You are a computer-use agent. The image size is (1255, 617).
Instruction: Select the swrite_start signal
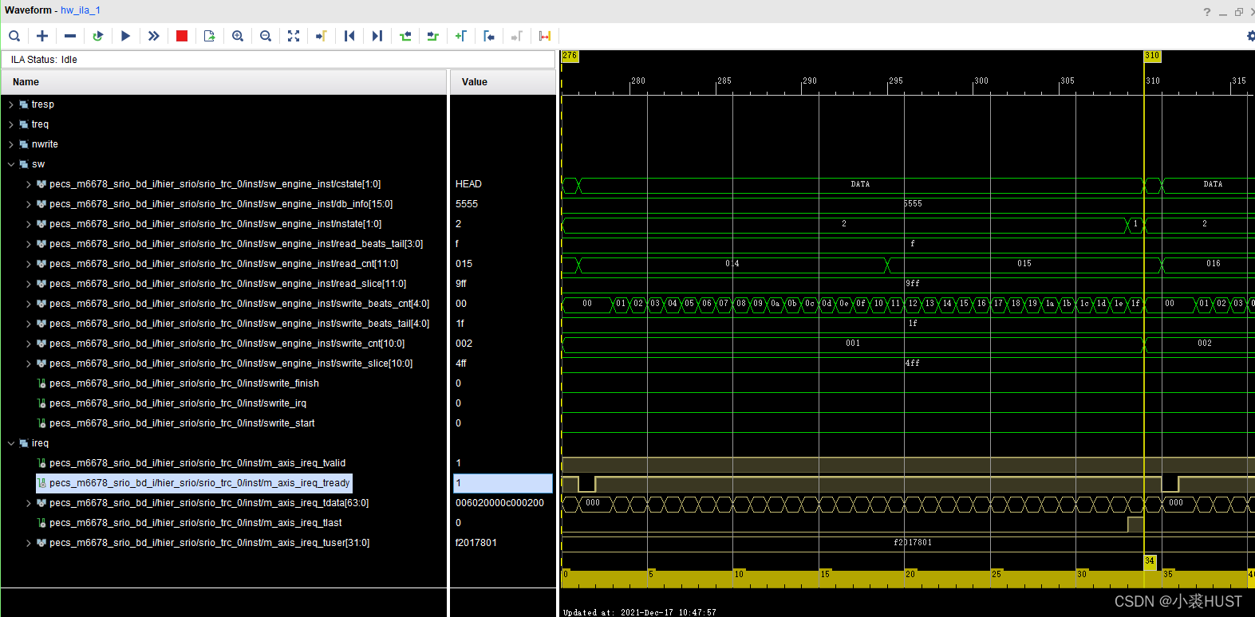point(182,423)
